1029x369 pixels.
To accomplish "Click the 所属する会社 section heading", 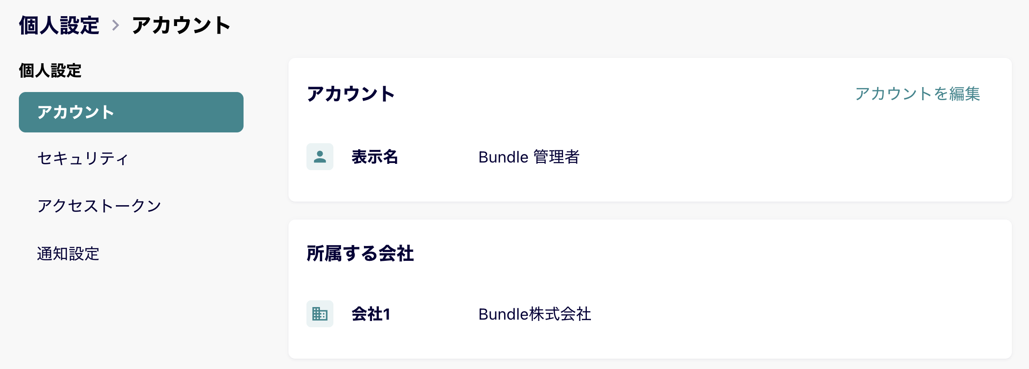I will [x=360, y=253].
